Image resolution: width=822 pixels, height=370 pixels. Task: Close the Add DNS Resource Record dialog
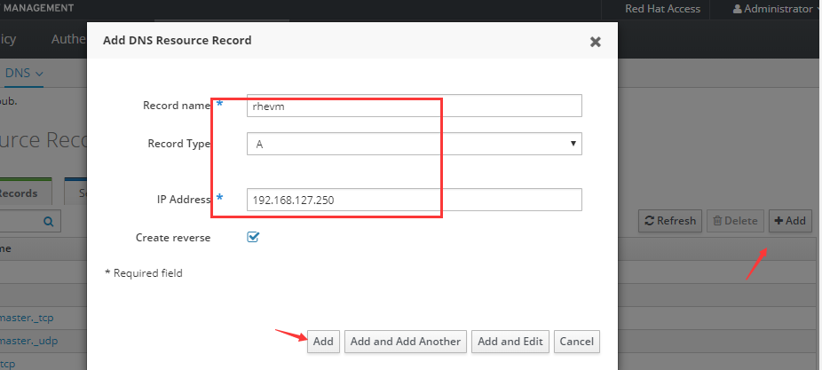coord(595,42)
